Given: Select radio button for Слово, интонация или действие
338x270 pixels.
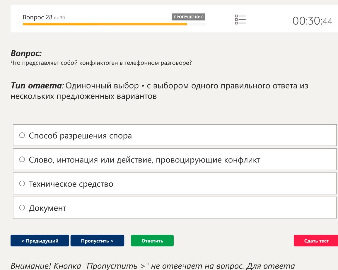Looking at the screenshot, I should (x=22, y=159).
